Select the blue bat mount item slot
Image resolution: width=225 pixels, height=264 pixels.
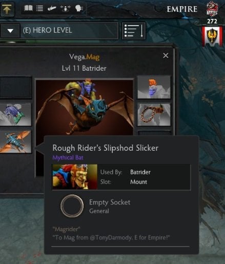15,141
